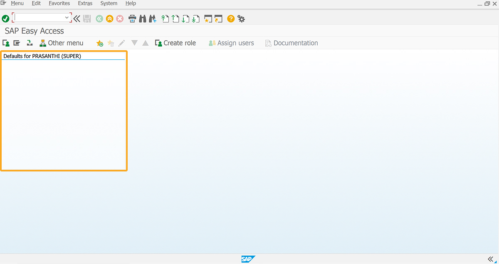Click the Generate Shortcut icon
Image resolution: width=499 pixels, height=264 pixels.
(x=218, y=19)
